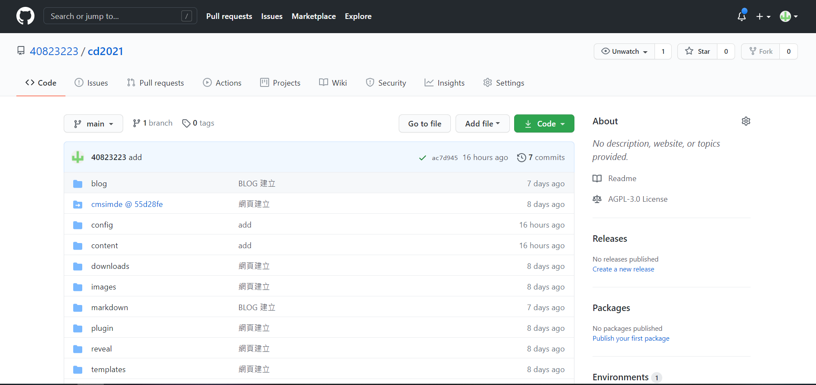
Task: Click the content folder icon
Action: 78,246
